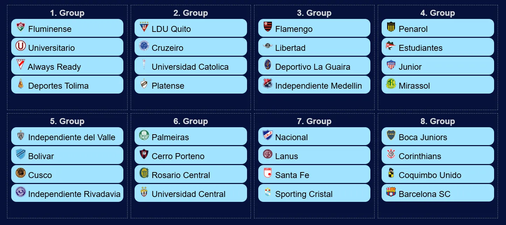Open the Cerro Porteno team link
The image size is (506, 225).
178,156
